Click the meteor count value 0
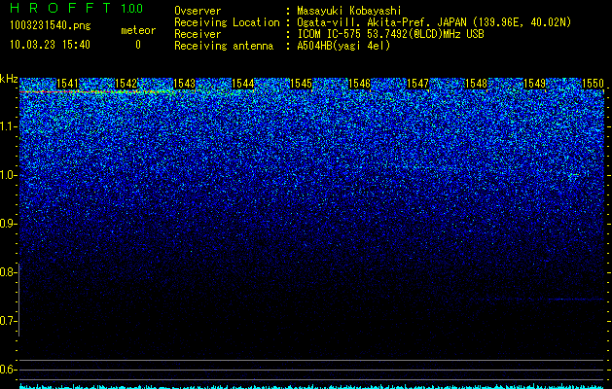This screenshot has width=612, height=389. pos(138,45)
